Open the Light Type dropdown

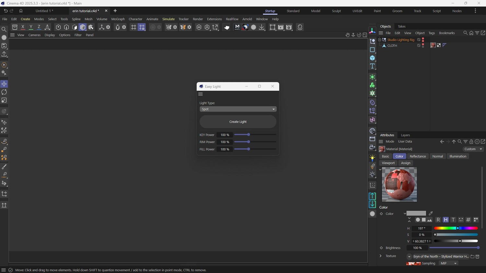pos(238,109)
